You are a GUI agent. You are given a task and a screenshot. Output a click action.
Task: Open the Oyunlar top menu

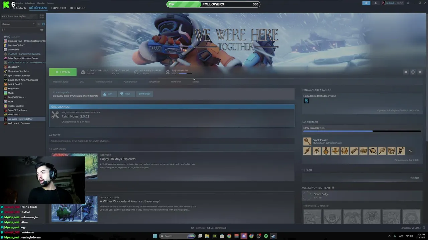pos(41,3)
